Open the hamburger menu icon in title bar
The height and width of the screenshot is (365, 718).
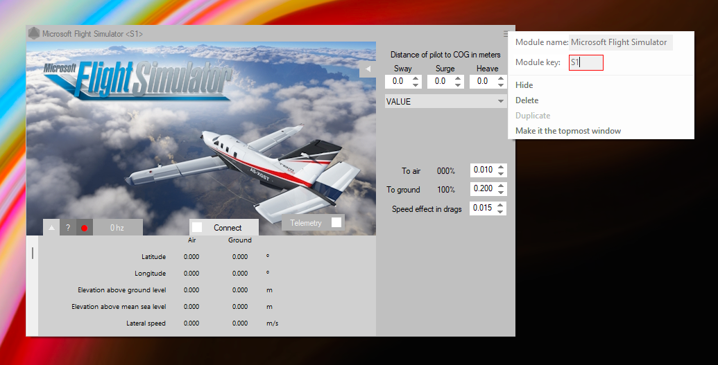pos(506,34)
